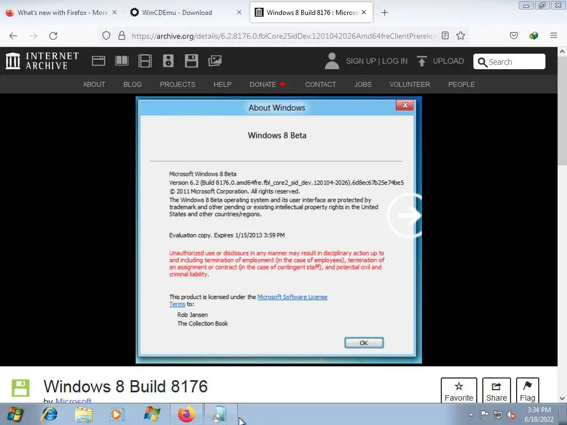Click the Windows Start button
Viewport: 567px width, 425px height.
click(x=15, y=414)
